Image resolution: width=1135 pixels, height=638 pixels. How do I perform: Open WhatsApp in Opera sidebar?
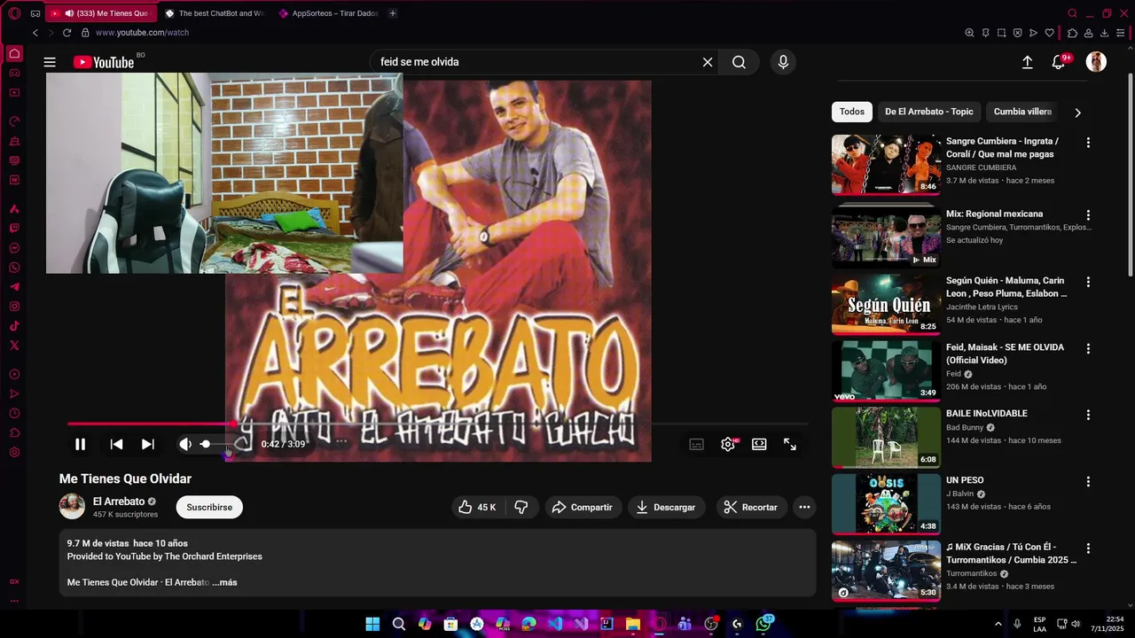tap(14, 268)
